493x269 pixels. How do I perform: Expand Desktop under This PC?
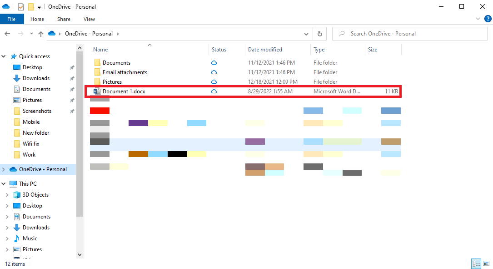pyautogui.click(x=7, y=206)
